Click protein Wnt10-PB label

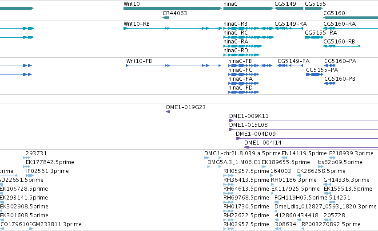(139, 61)
